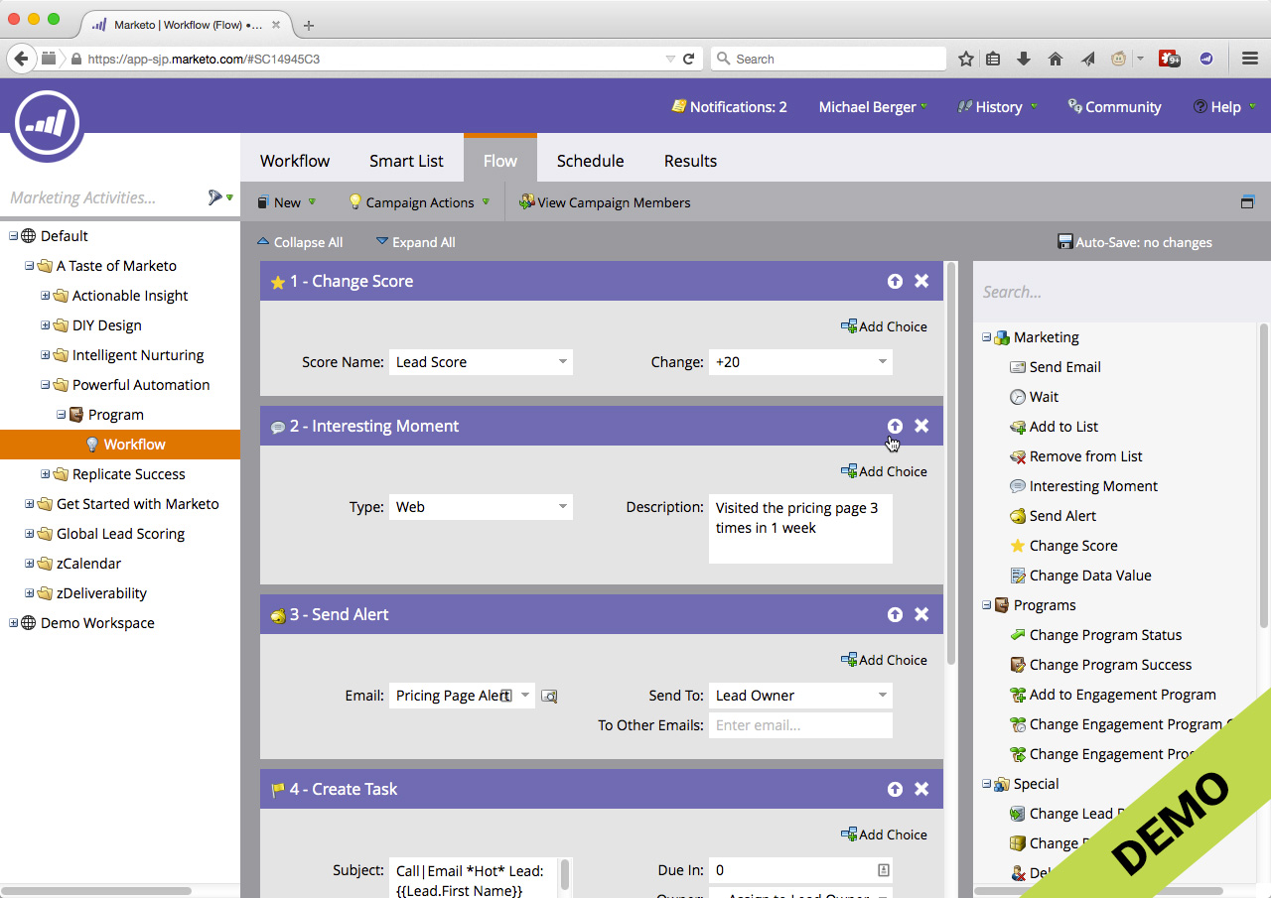Expand the Intelligent Nurturing folder
The height and width of the screenshot is (898, 1271).
click(46, 355)
